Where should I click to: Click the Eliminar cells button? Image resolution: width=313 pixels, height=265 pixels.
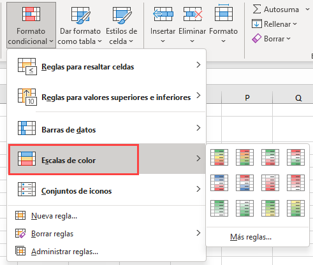tap(192, 25)
